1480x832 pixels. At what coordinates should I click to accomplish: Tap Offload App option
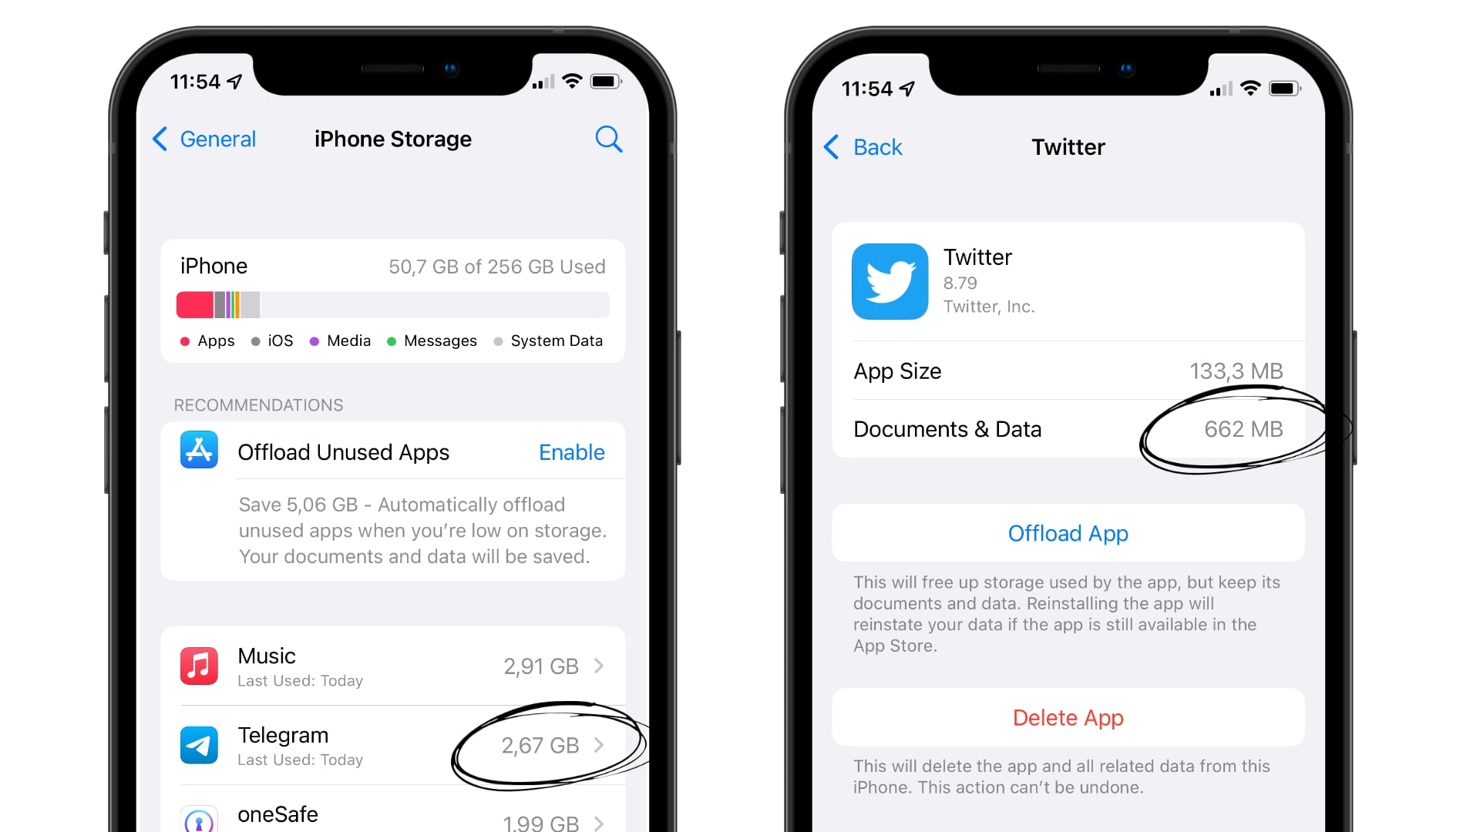pos(1068,533)
